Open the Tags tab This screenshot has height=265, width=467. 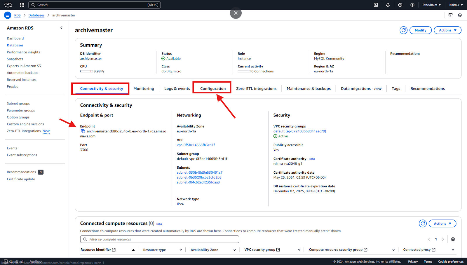396,88
